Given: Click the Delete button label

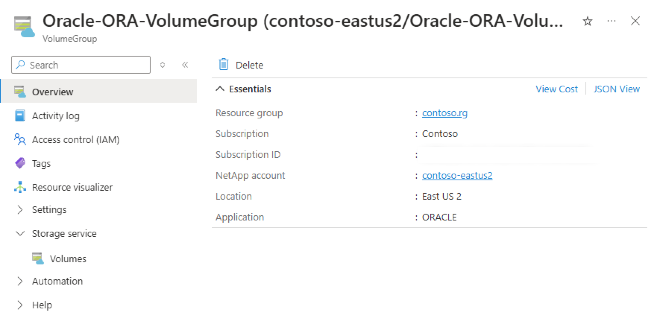Looking at the screenshot, I should coord(249,65).
